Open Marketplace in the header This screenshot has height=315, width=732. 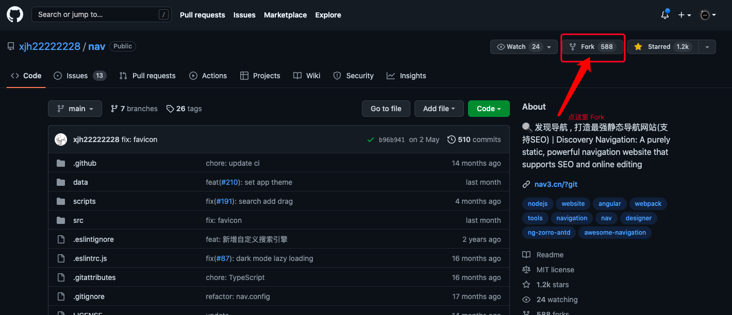[x=286, y=15]
